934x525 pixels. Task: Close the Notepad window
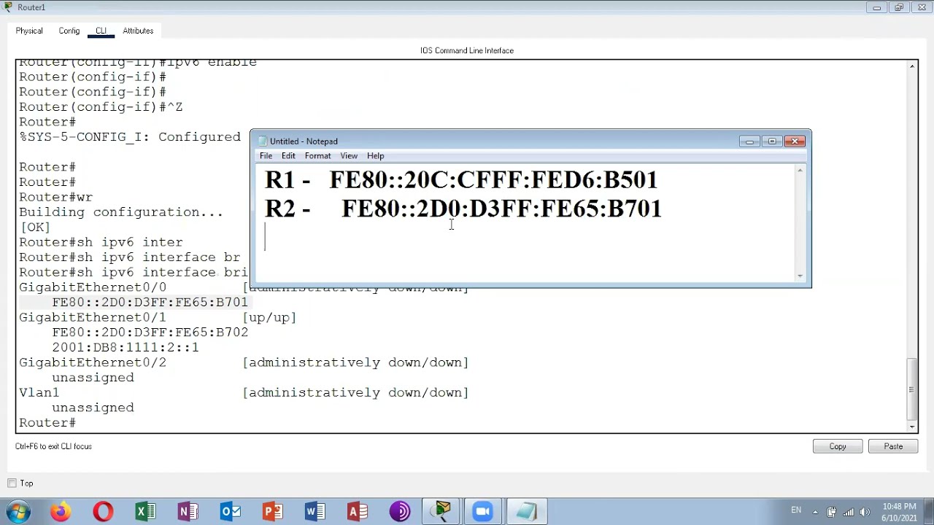(x=795, y=141)
